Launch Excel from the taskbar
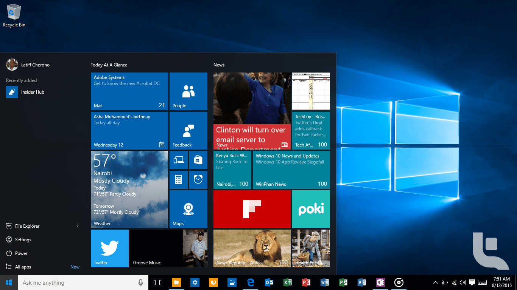This screenshot has width=517, height=290. coord(288,282)
